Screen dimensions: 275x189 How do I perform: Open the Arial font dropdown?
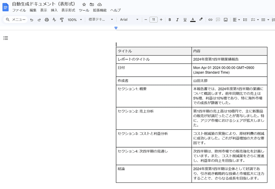[129, 20]
